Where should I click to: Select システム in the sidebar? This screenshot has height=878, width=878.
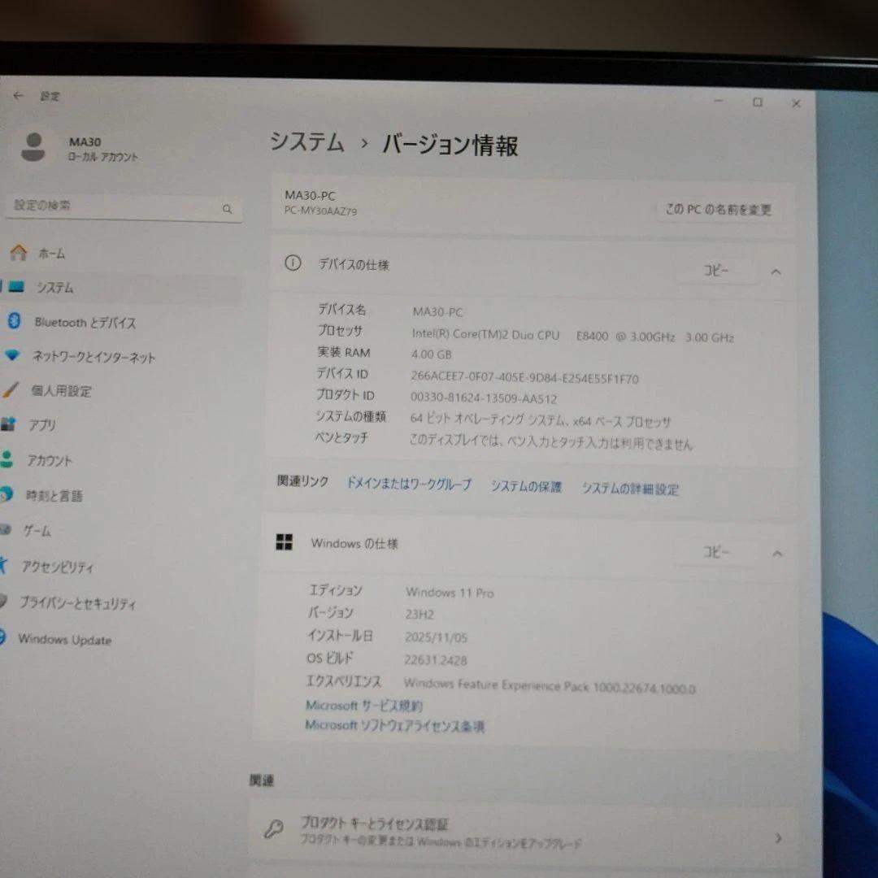pos(55,288)
